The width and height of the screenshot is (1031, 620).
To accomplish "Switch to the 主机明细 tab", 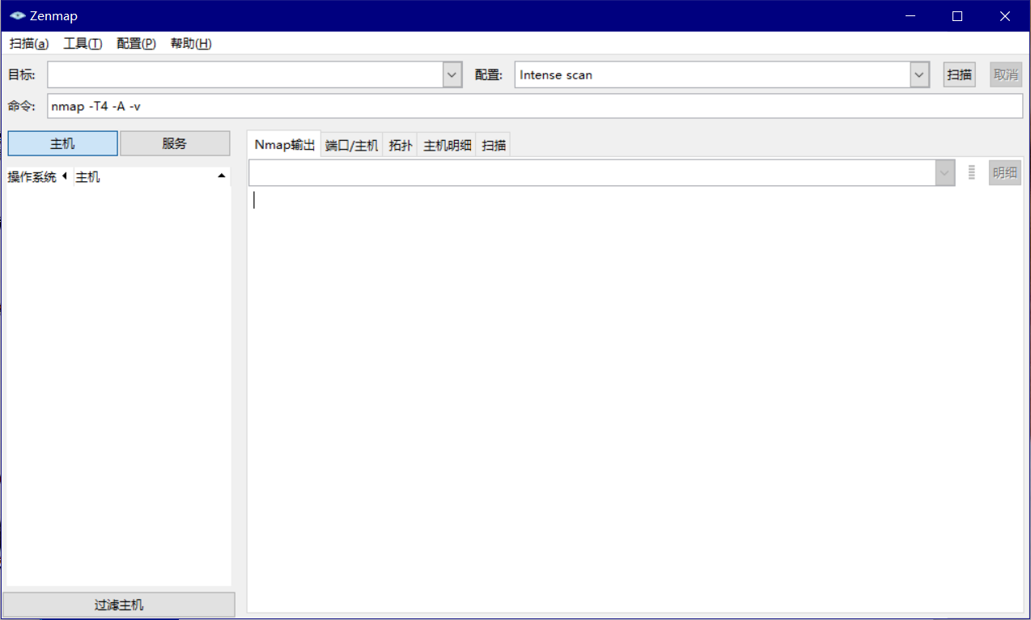I will [x=448, y=146].
